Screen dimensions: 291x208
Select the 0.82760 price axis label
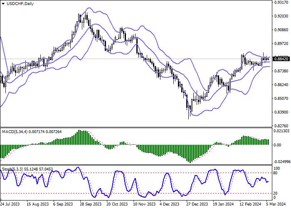[x=281, y=126]
